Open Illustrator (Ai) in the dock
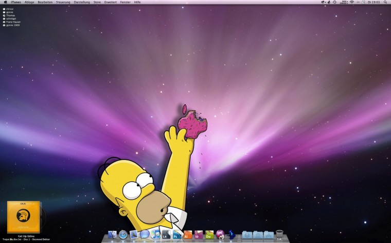Screen dimensions: 391x243 tap(187, 235)
